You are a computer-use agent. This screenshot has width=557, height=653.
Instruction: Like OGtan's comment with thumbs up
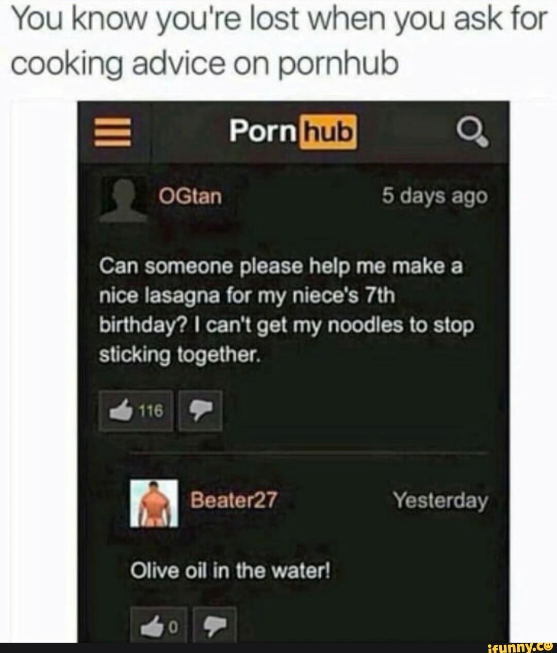tap(137, 411)
